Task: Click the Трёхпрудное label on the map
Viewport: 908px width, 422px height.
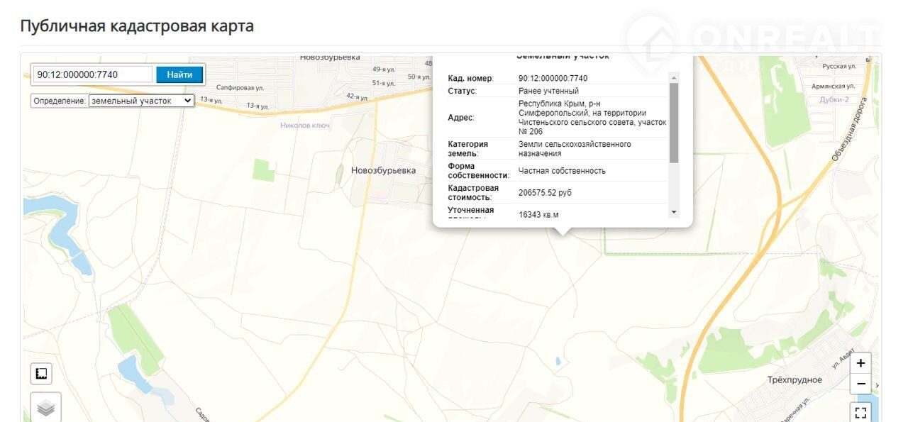Action: pos(794,380)
